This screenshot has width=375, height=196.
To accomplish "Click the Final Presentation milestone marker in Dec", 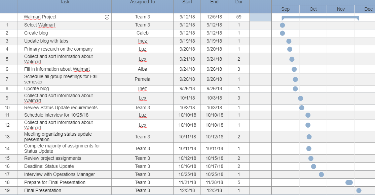I will coord(359,191).
